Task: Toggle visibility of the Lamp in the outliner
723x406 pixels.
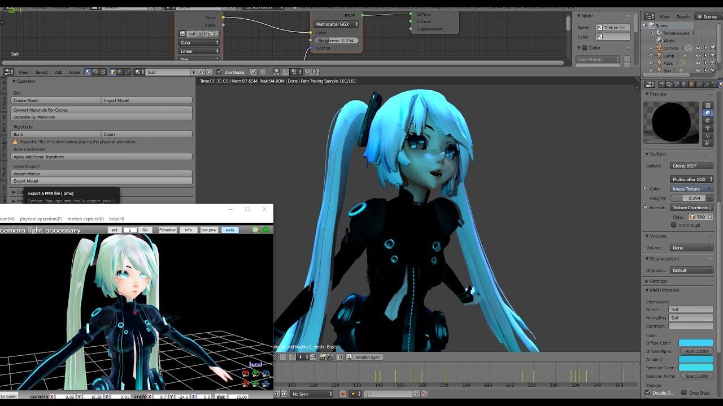Action: 699,55
